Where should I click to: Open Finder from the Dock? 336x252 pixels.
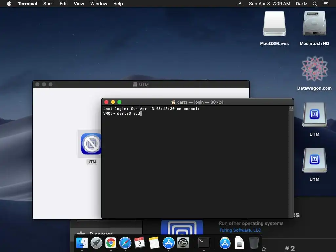tap(82, 243)
